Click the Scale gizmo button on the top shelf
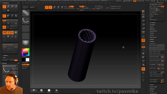 click(58, 7)
